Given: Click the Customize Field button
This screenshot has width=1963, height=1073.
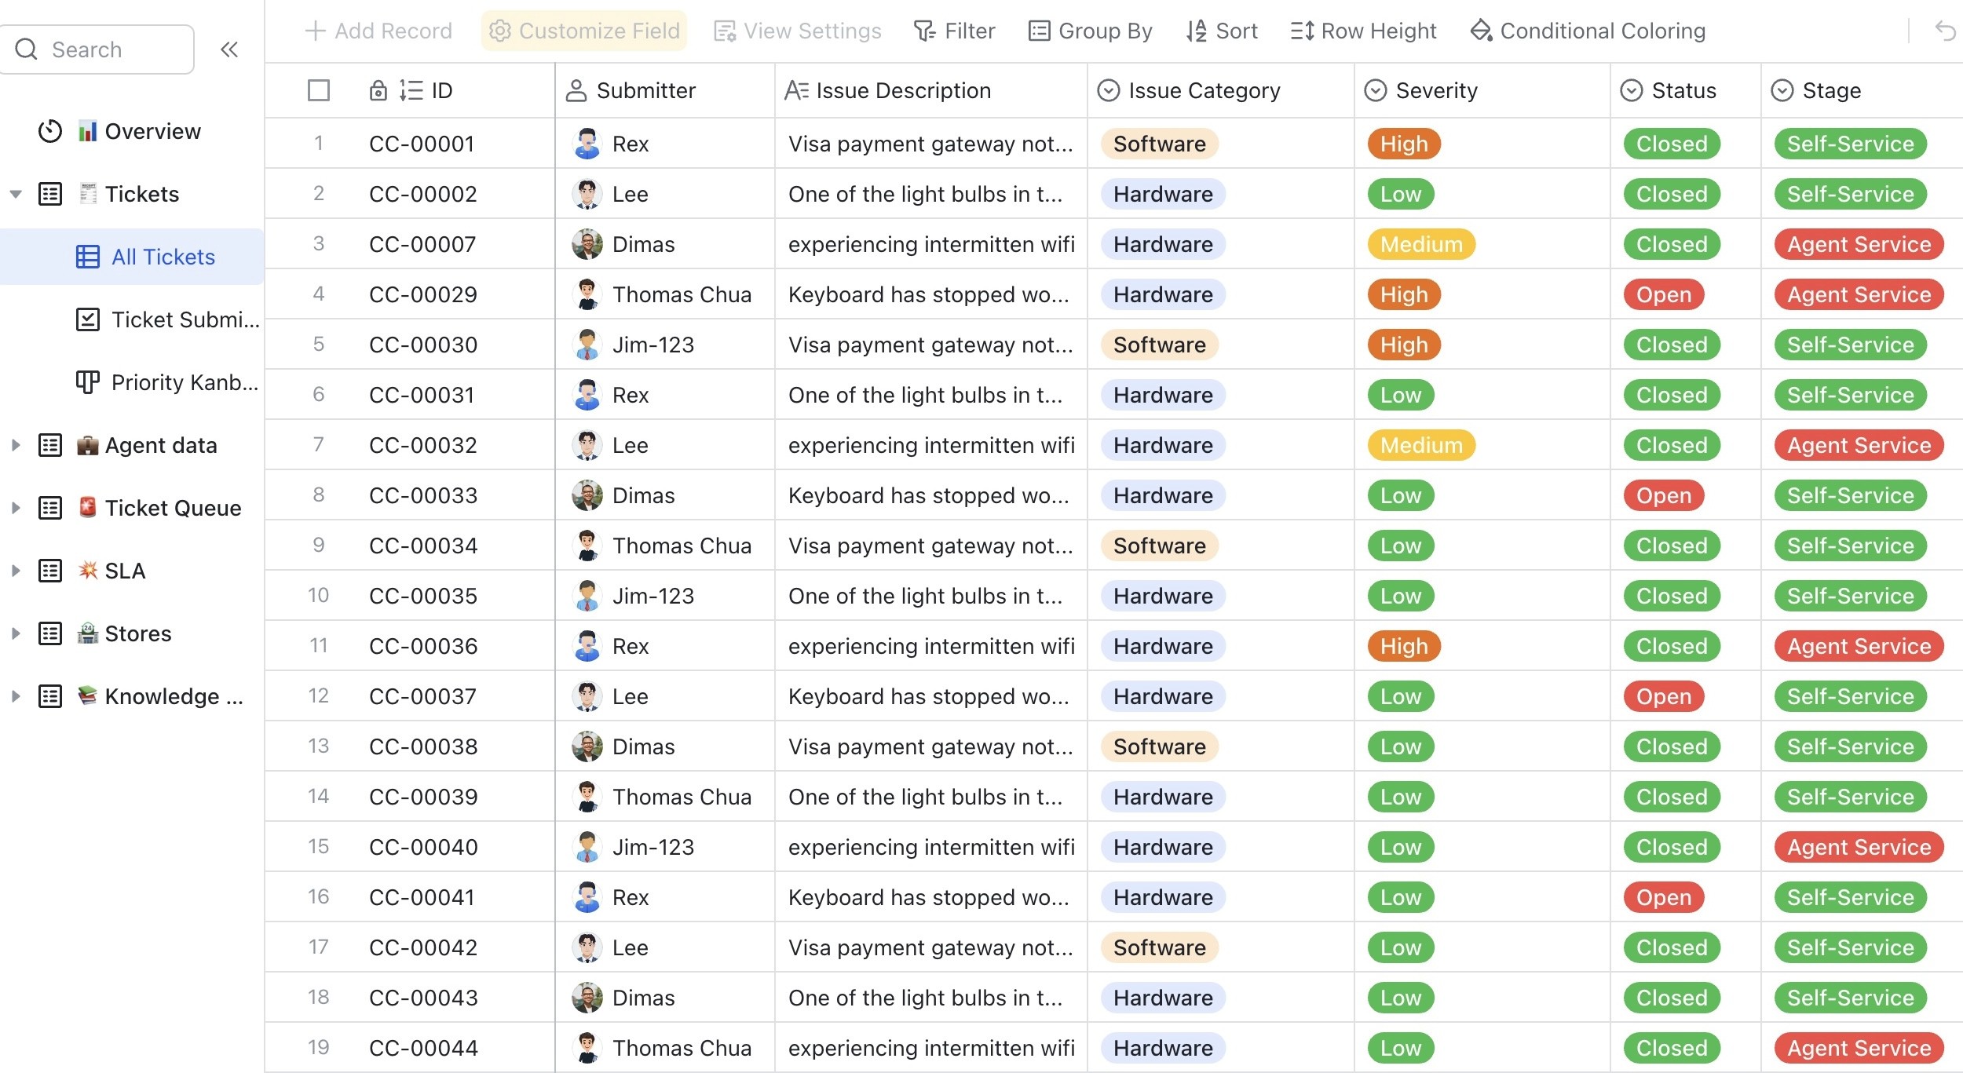Looking at the screenshot, I should pos(584,31).
